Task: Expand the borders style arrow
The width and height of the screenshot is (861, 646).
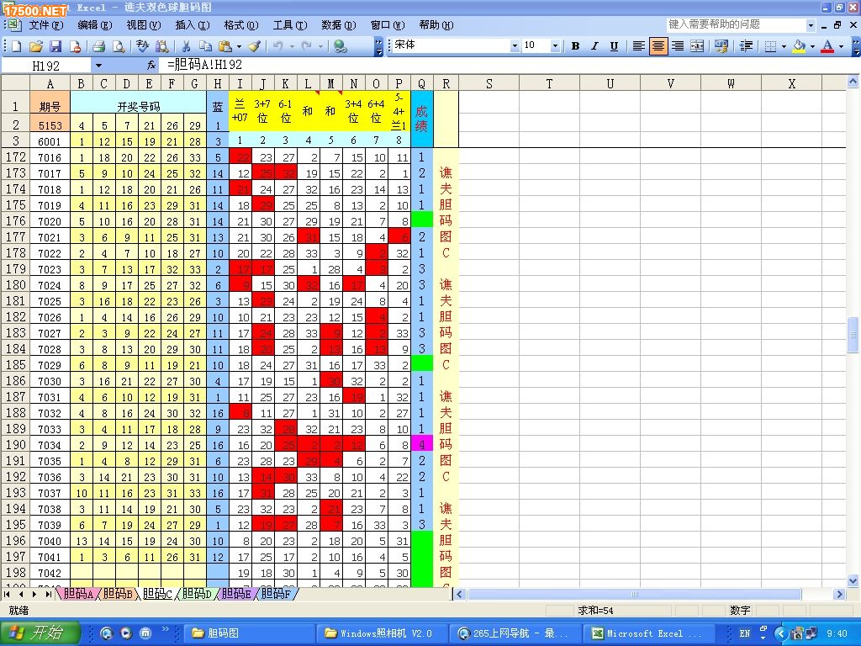Action: click(x=784, y=46)
